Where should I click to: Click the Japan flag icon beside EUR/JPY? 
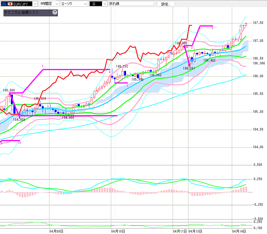click(10, 4)
